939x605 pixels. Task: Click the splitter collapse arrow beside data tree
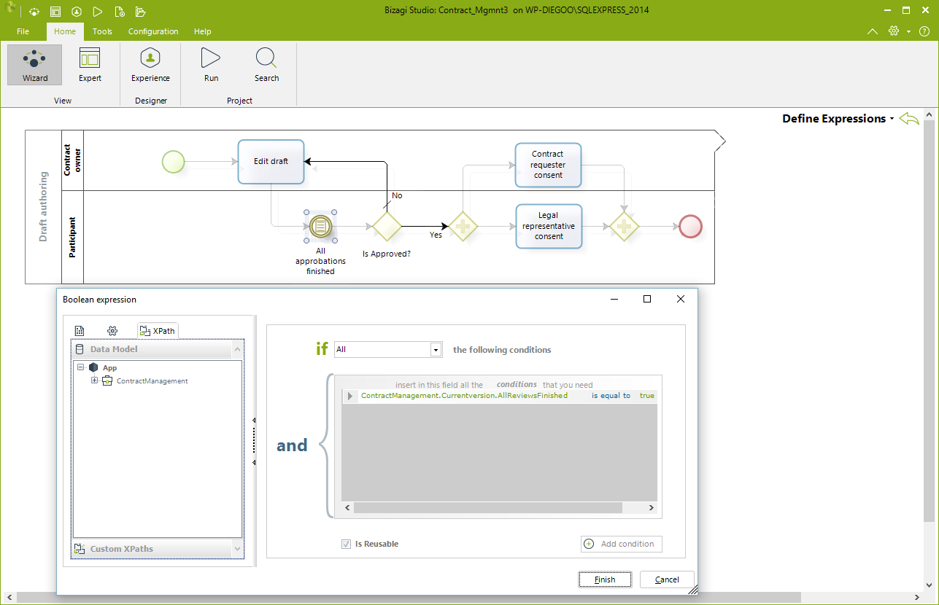point(254,420)
